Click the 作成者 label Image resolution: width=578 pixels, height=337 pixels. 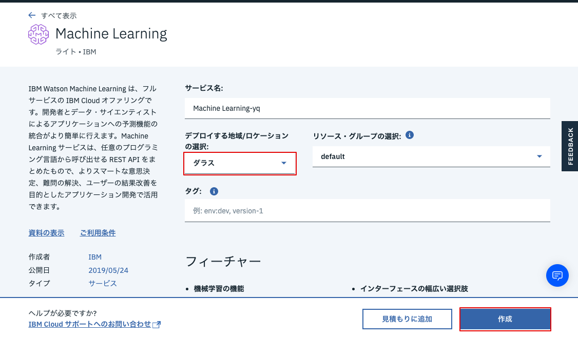point(39,257)
